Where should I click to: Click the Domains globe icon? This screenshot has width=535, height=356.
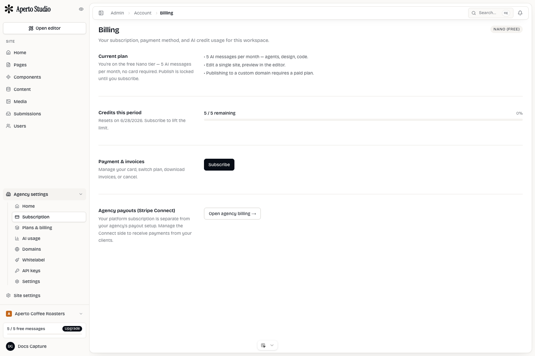[x=17, y=249]
